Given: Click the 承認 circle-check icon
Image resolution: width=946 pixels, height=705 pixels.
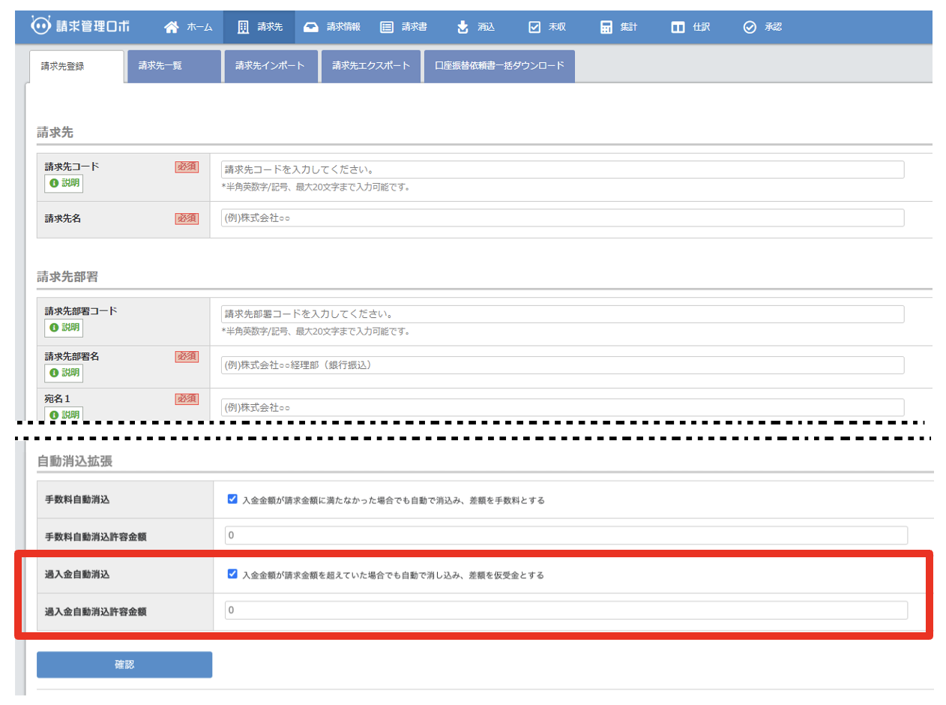Looking at the screenshot, I should click(750, 28).
